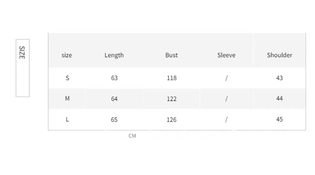Click the shoulder value 45
This screenshot has height=175, width=315.
pos(279,119)
